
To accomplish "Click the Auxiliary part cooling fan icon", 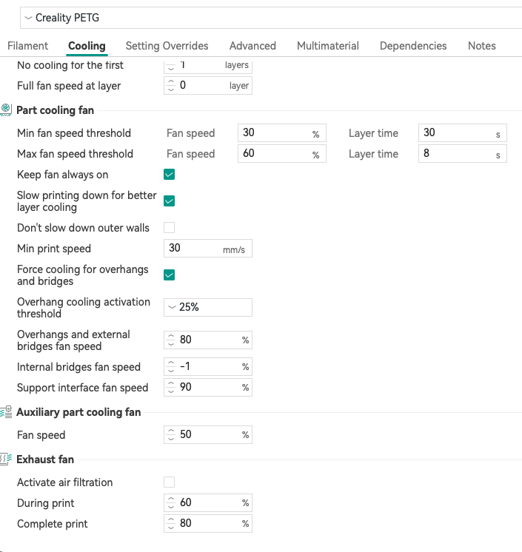I will tap(6, 411).
